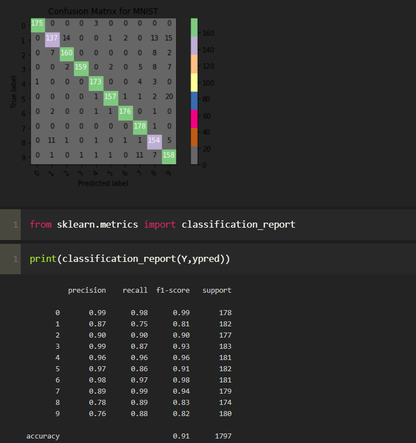Click the brown segment of the colorbar

point(194,137)
